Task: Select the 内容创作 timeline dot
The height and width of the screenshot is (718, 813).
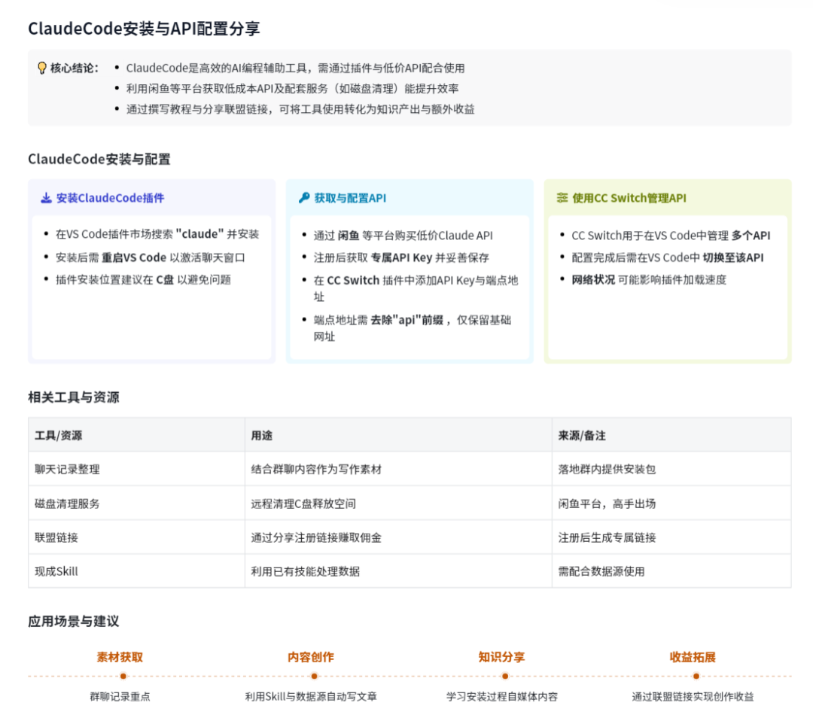Action: pyautogui.click(x=314, y=676)
